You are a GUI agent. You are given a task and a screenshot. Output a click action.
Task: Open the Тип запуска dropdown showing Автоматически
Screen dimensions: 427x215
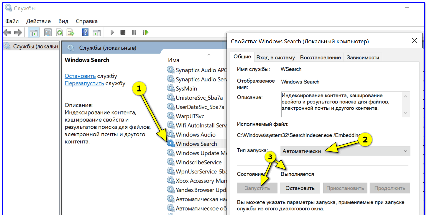coord(345,151)
